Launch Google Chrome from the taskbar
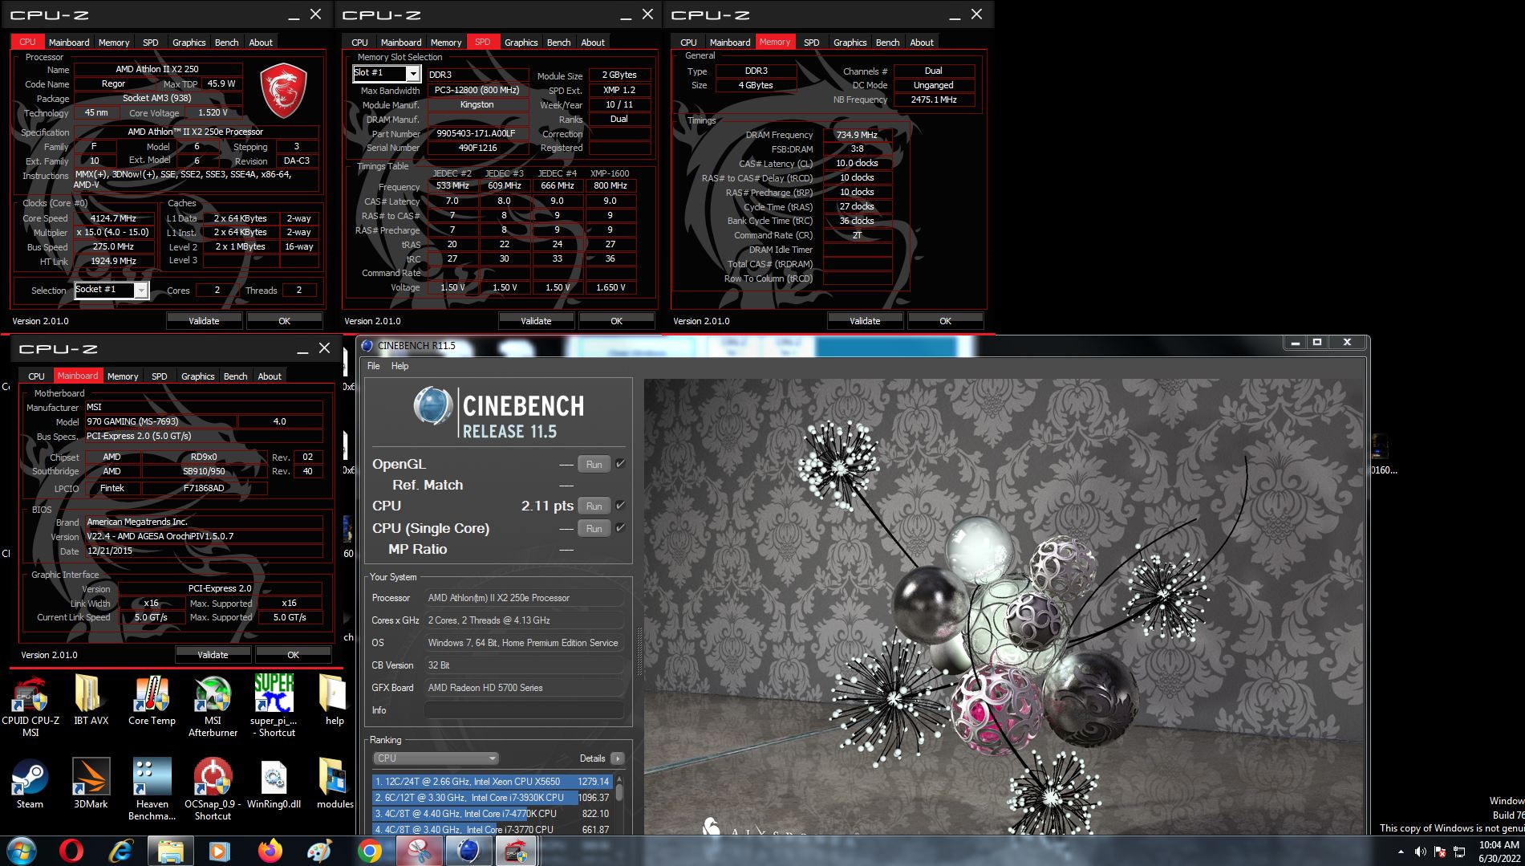The height and width of the screenshot is (866, 1525). pos(369,851)
